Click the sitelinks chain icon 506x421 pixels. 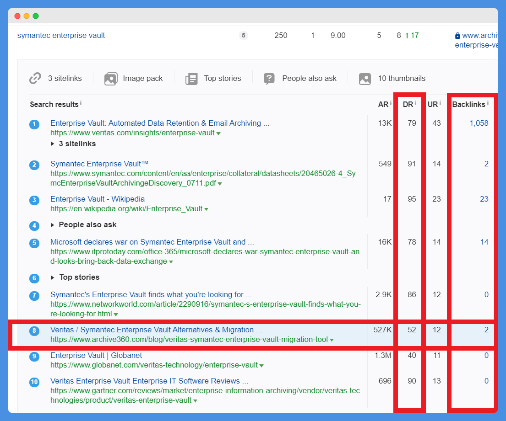[x=35, y=78]
